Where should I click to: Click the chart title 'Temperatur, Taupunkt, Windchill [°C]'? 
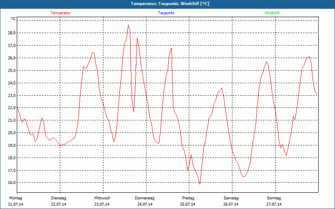170,4
